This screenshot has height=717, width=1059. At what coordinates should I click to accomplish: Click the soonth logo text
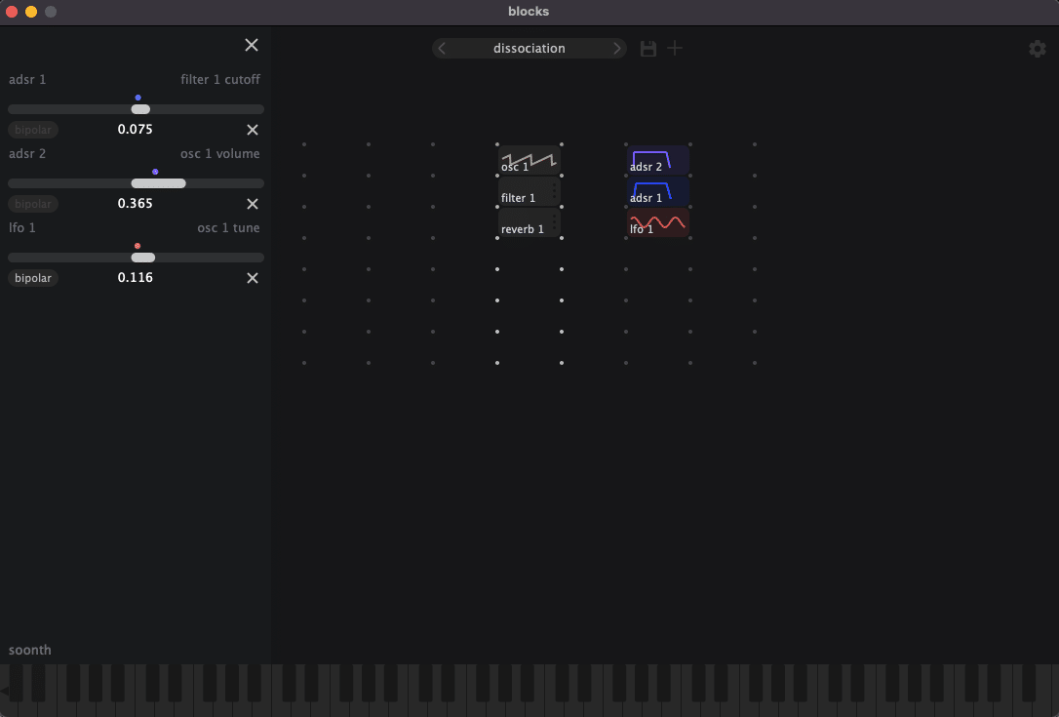click(29, 650)
